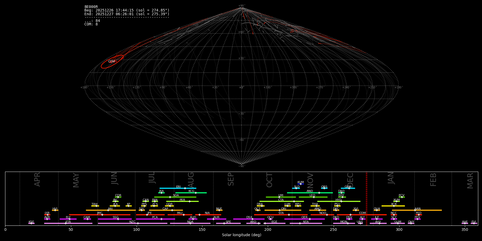Click the 350 tick on longitude axis
Viewport: 482px width, 241px height.
(x=465, y=229)
